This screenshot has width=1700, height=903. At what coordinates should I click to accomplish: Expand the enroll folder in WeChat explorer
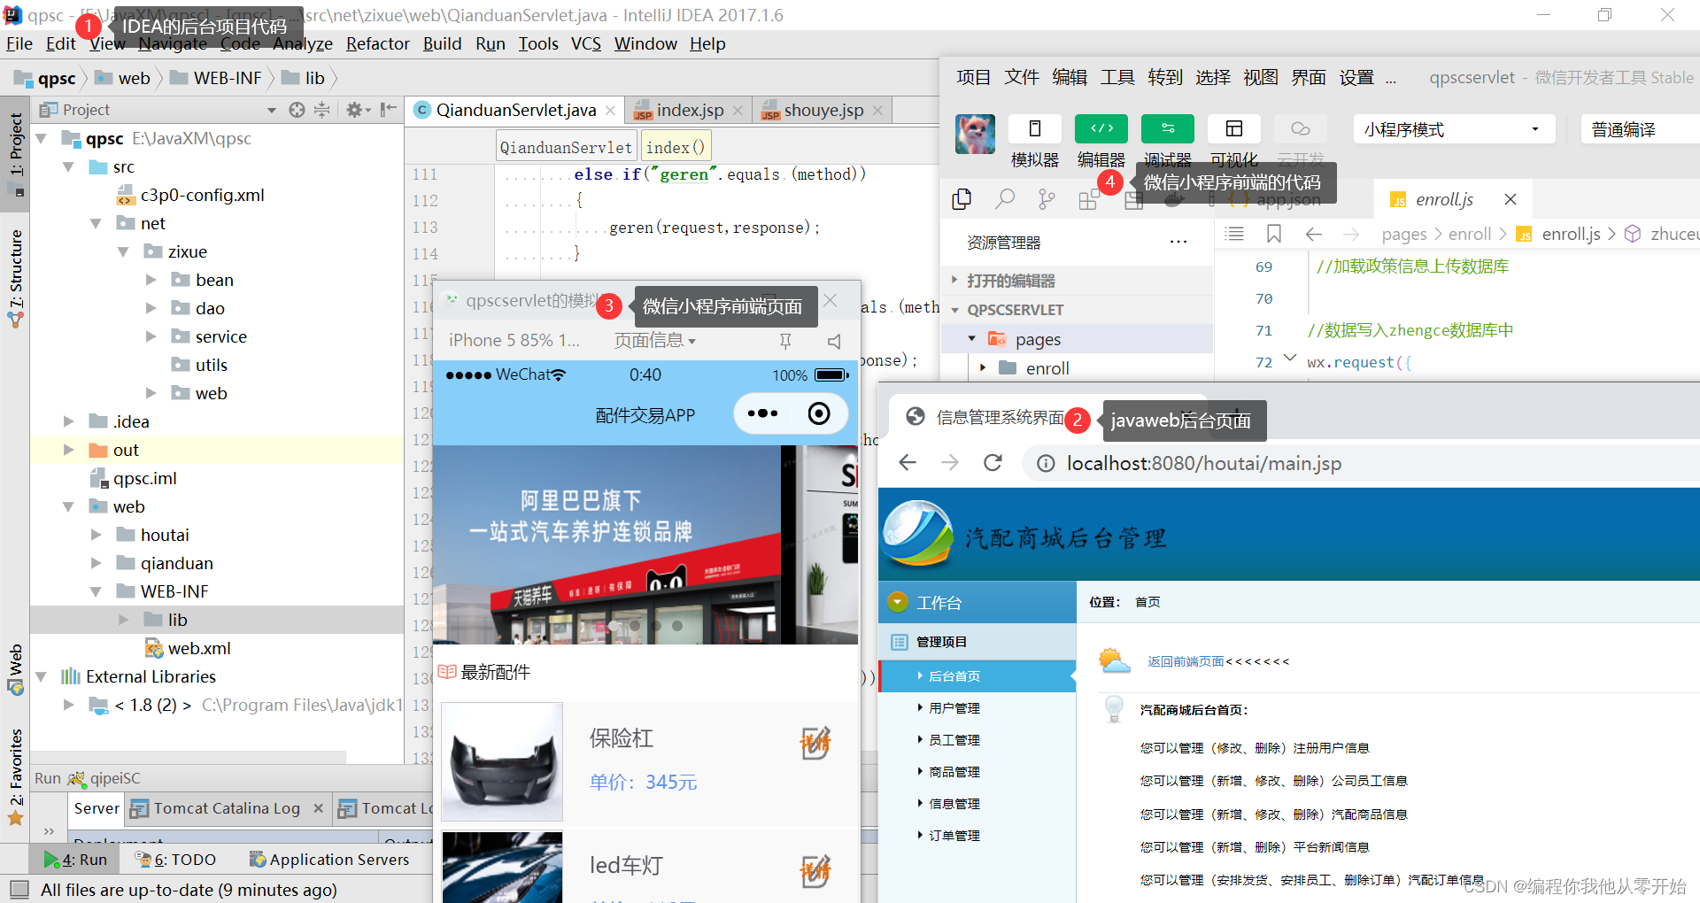click(x=983, y=368)
